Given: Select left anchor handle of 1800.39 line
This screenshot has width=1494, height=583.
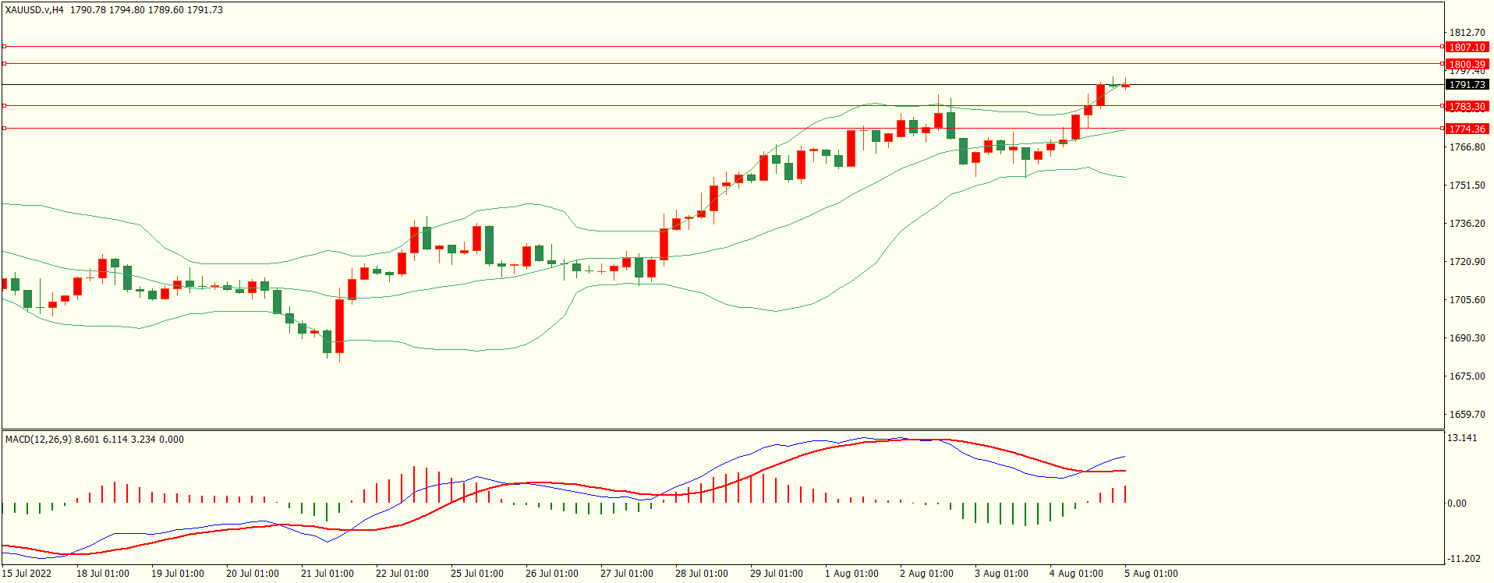Looking at the screenshot, I should [4, 63].
